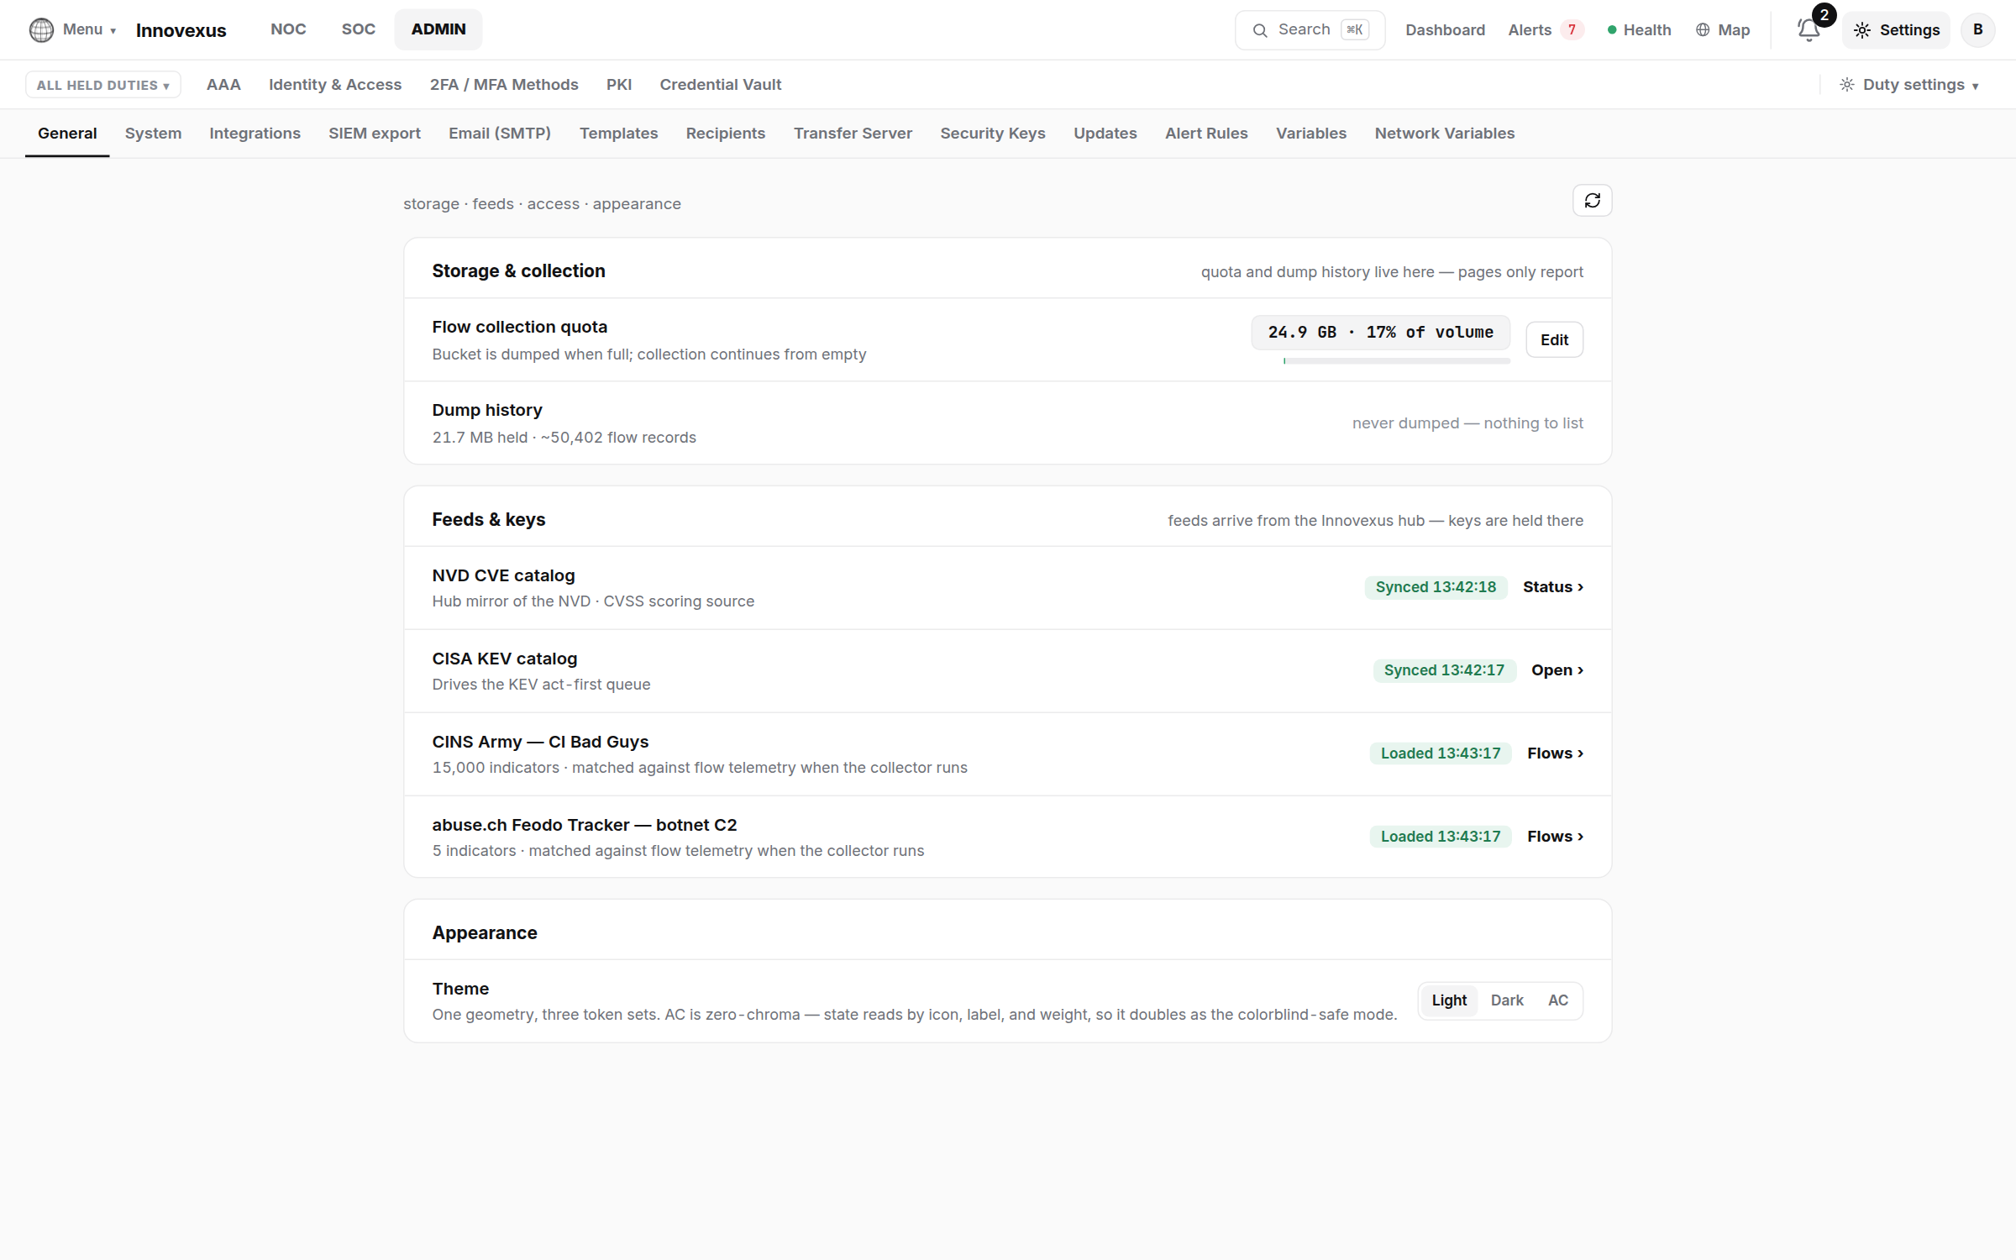Open Credential Vault
Image resolution: width=2016 pixels, height=1260 pixels.
[x=721, y=85]
